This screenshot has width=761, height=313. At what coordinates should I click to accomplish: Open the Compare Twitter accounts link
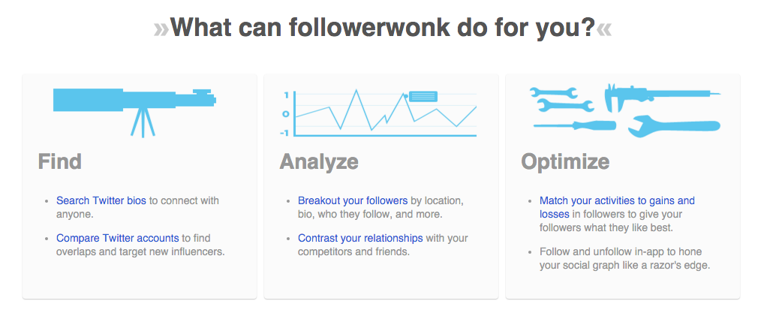tap(117, 238)
